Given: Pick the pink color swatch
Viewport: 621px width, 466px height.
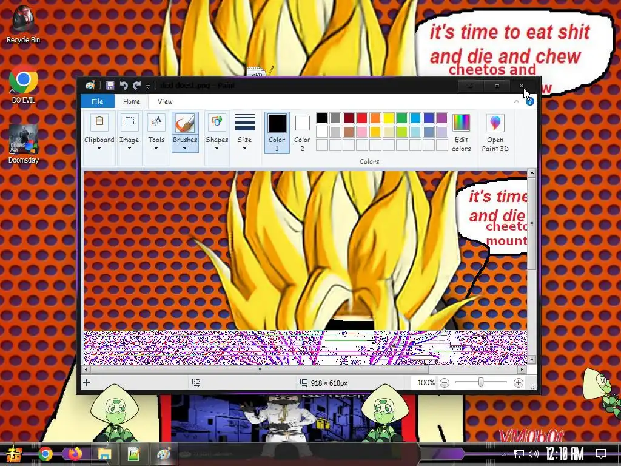Looking at the screenshot, I should pos(362,131).
